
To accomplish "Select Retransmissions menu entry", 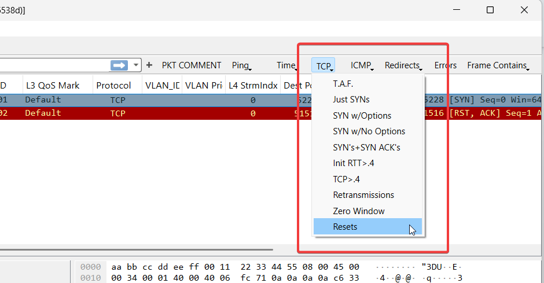I will click(x=363, y=195).
